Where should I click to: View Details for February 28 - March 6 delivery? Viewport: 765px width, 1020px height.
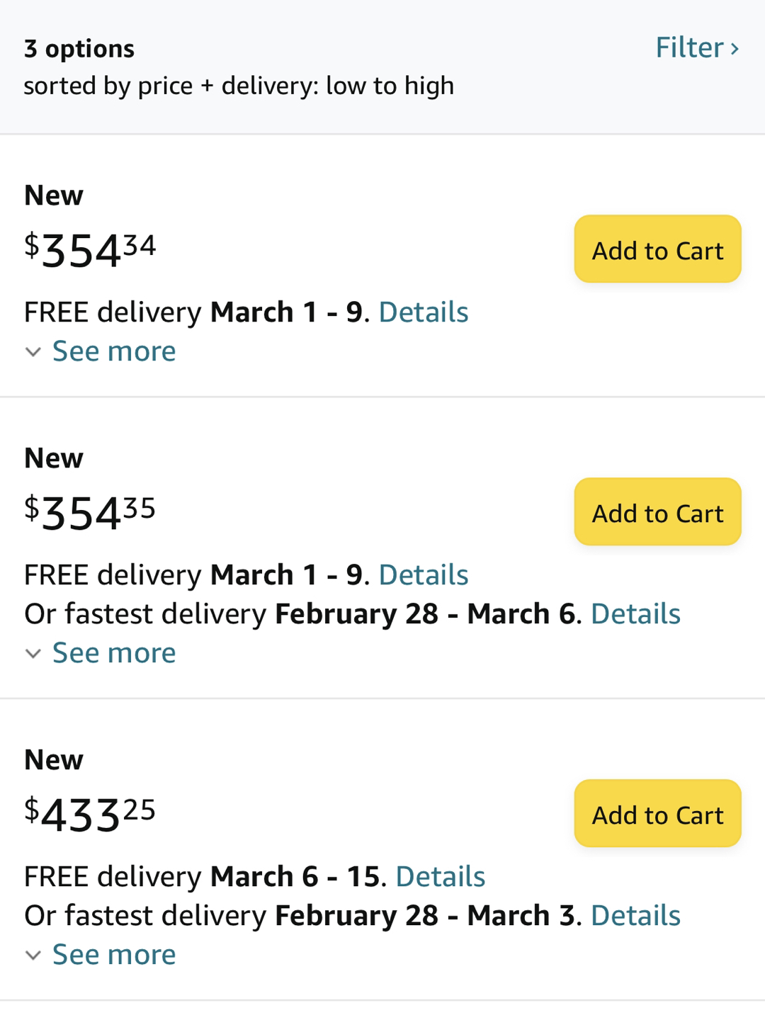pos(635,614)
